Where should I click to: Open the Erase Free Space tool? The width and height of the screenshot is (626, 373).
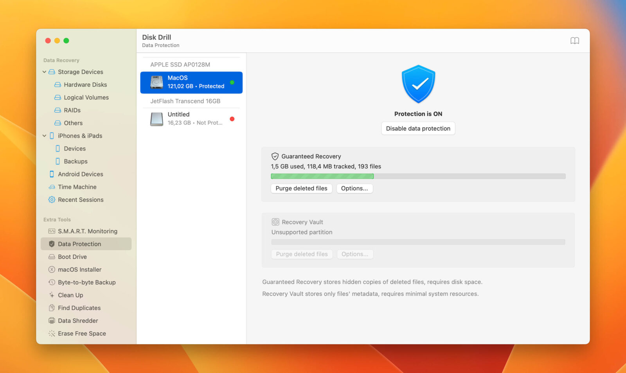(x=81, y=333)
